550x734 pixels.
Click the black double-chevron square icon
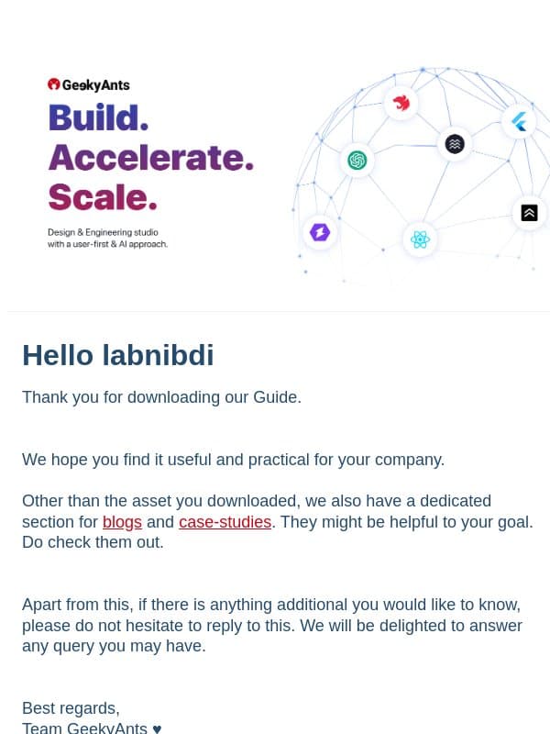tap(529, 213)
